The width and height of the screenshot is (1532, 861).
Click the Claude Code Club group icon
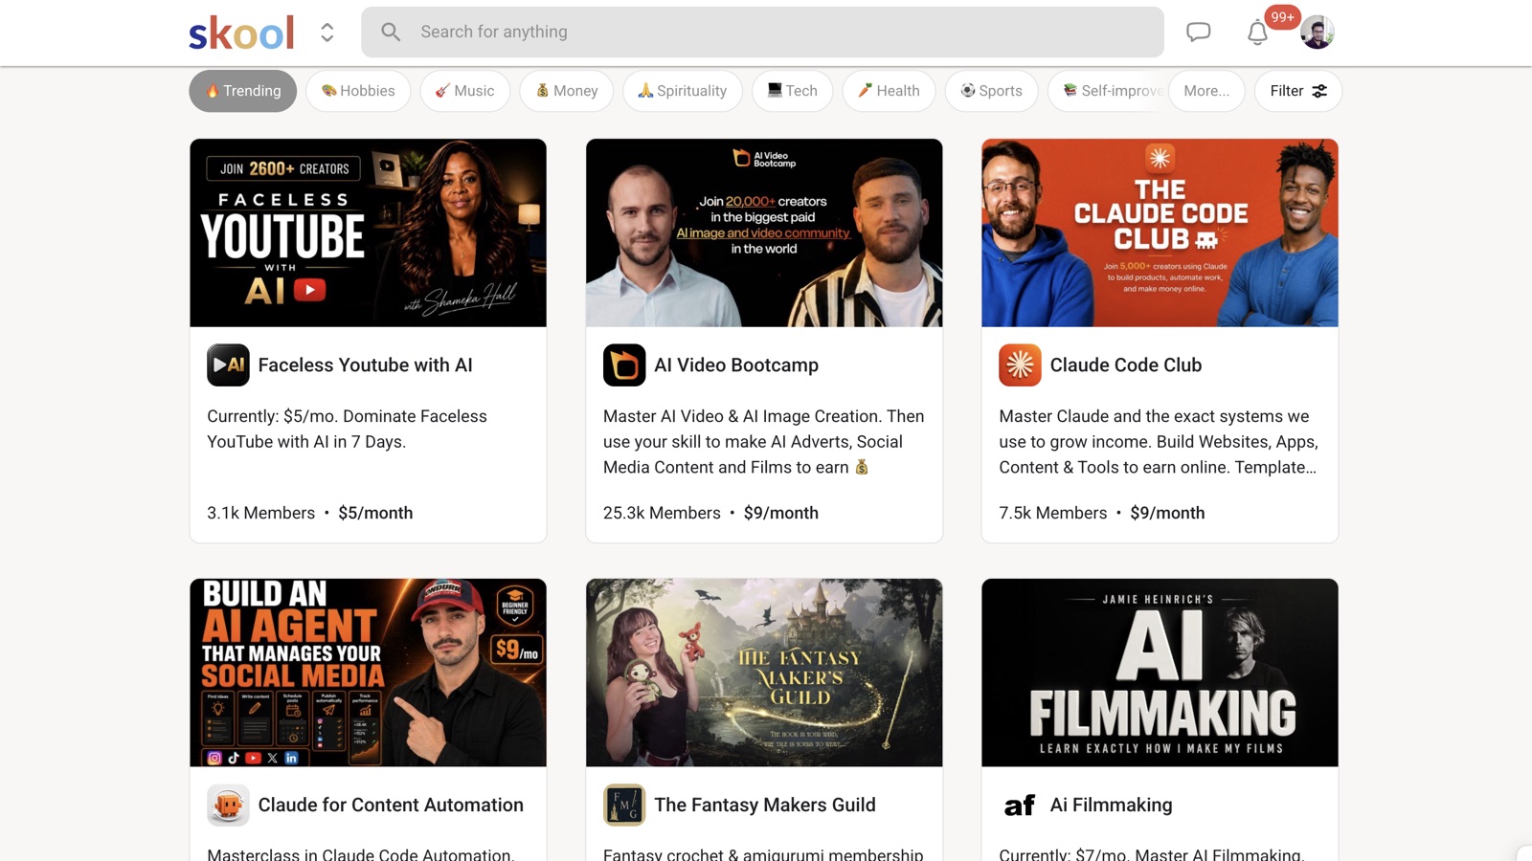click(x=1020, y=365)
